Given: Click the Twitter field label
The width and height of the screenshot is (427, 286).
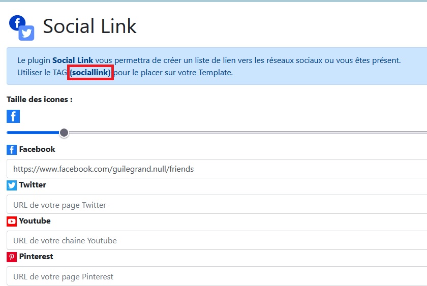Looking at the screenshot, I should tap(33, 185).
